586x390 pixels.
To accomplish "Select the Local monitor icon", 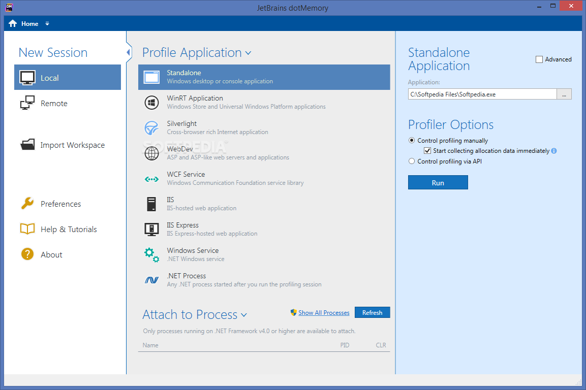I will [27, 78].
